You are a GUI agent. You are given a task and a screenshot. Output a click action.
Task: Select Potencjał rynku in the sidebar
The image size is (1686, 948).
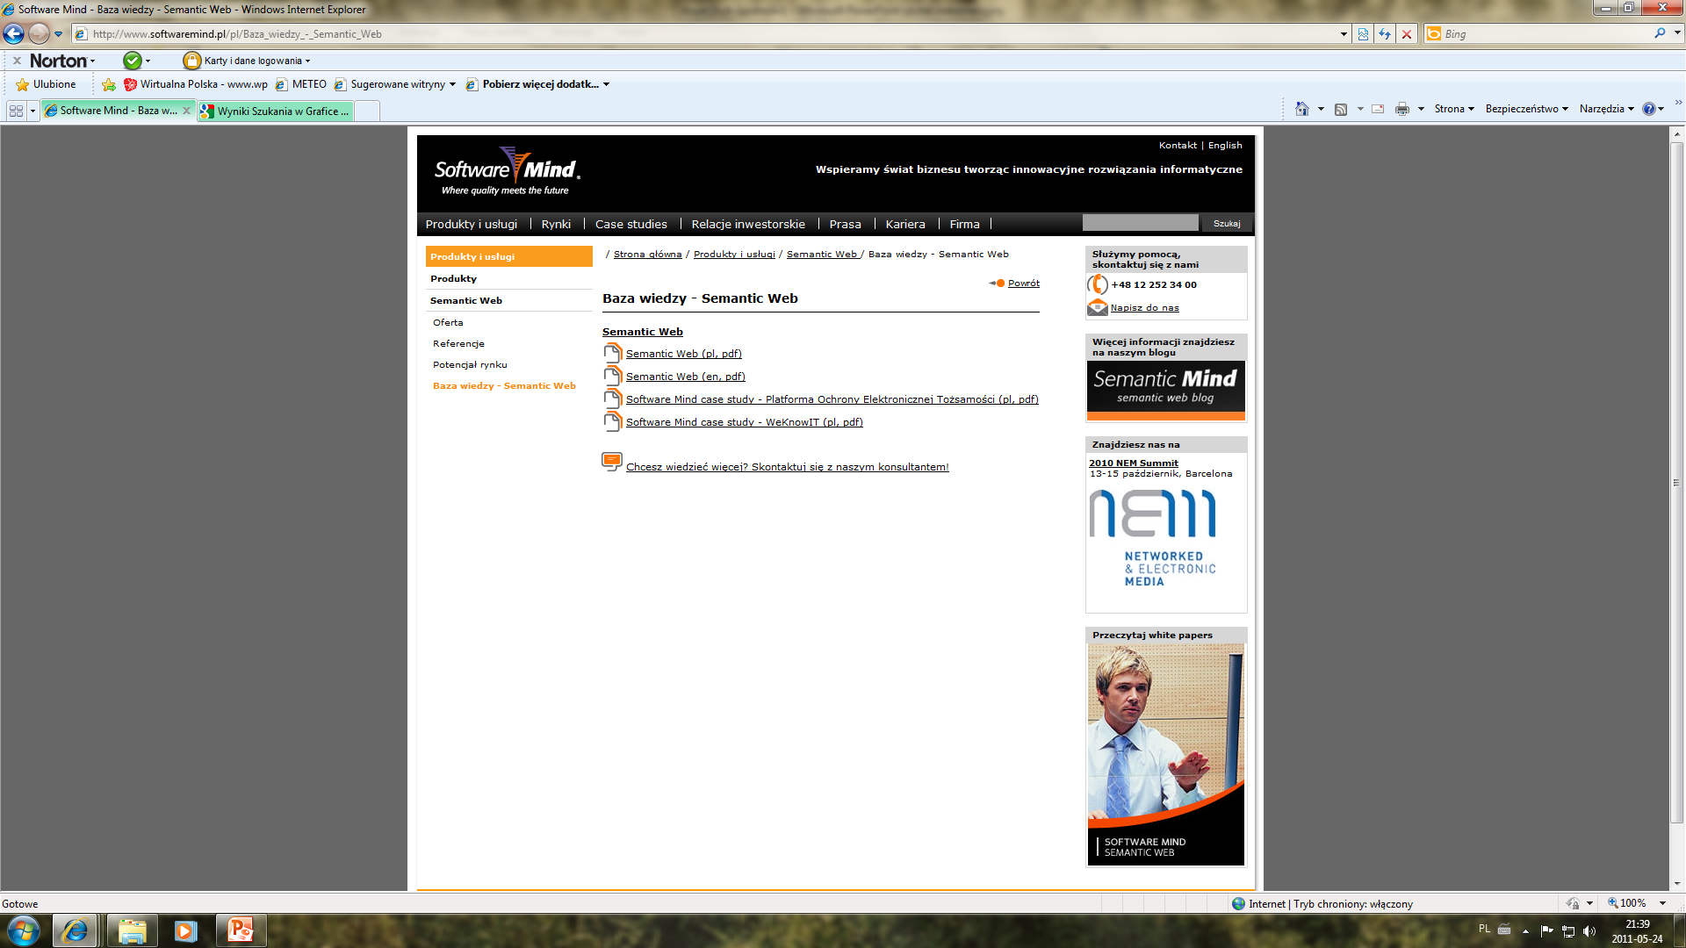point(470,364)
